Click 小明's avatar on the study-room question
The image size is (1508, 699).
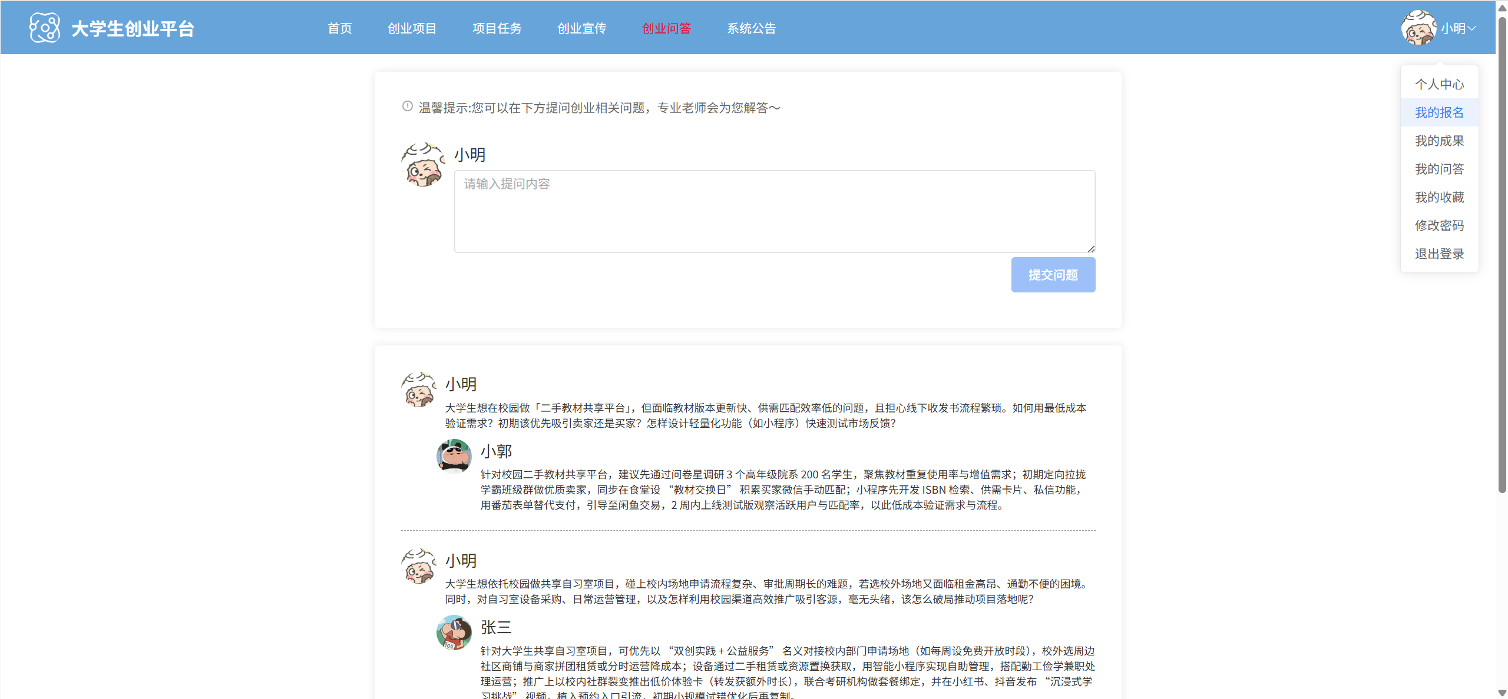418,566
